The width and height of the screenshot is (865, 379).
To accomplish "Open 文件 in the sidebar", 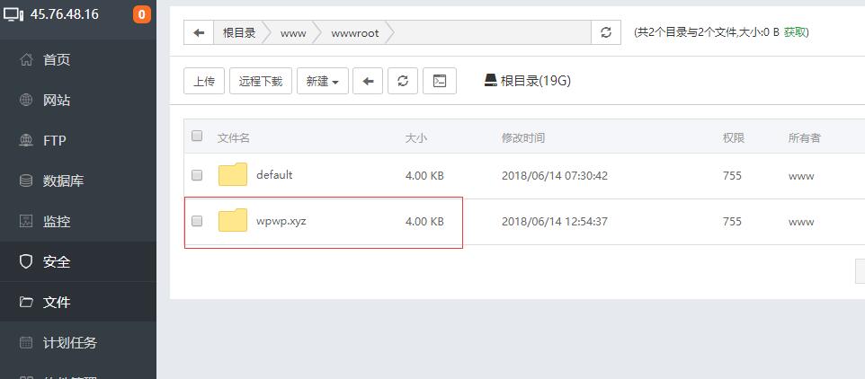I will click(x=57, y=303).
